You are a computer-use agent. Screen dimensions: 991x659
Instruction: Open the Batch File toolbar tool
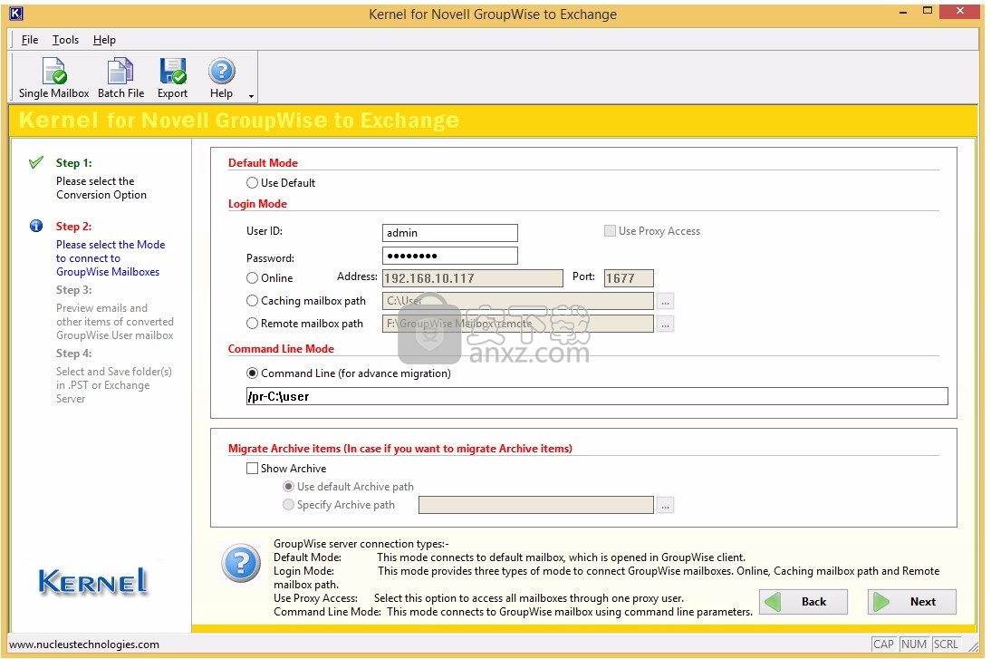point(120,78)
